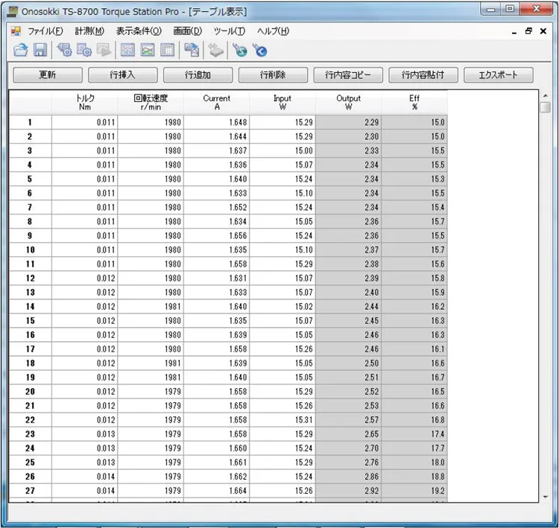Image resolution: width=559 pixels, height=528 pixels.
Task: Open the ヘルプ(H) menu
Action: pos(273,31)
